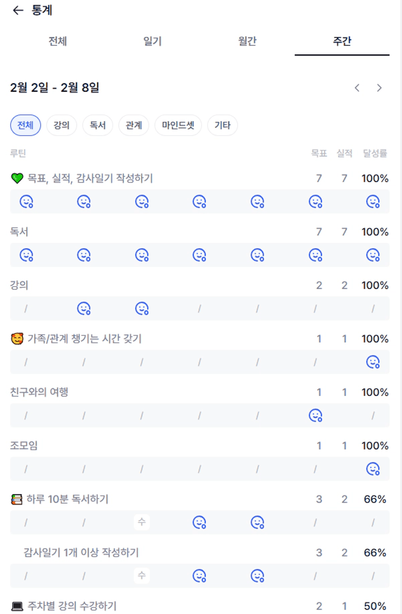Viewport: 402px width, 614px height.
Task: Filter routines by 독서 chip
Action: pyautogui.click(x=98, y=126)
